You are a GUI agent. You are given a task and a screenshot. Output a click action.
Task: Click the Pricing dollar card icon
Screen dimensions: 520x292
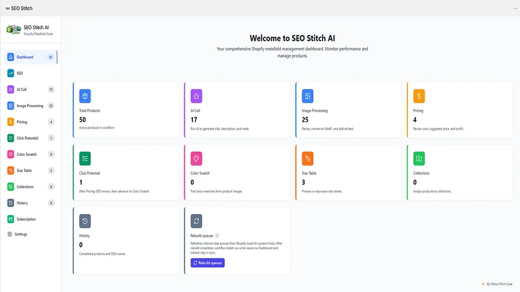click(x=419, y=96)
